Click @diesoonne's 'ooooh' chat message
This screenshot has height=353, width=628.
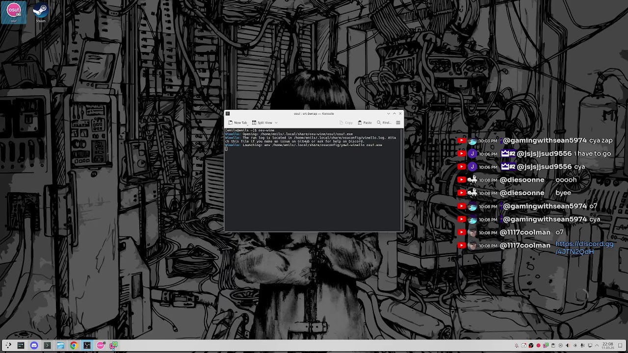[566, 180]
